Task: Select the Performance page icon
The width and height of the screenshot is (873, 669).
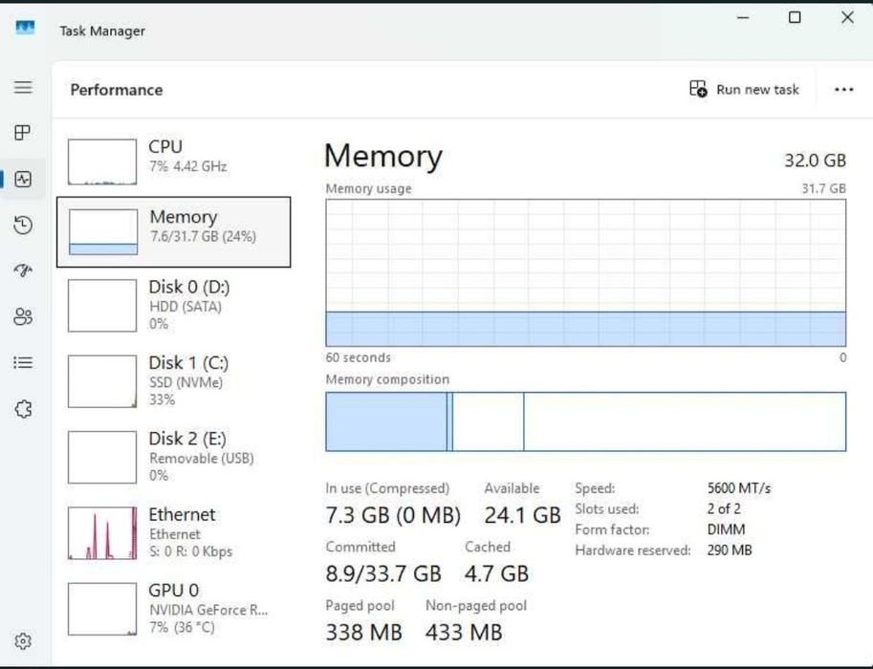Action: [24, 180]
